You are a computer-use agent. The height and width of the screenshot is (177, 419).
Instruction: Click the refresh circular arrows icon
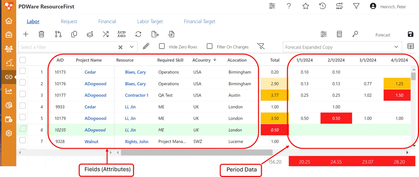[x=138, y=34]
